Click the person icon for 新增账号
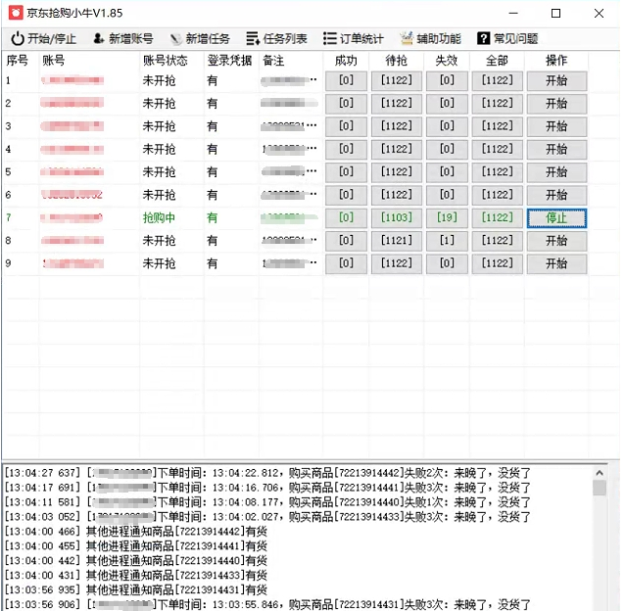The width and height of the screenshot is (625, 611). point(98,39)
